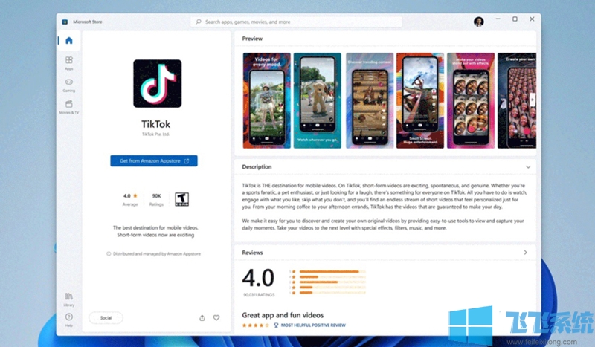Open the Library in sidebar
This screenshot has width=595, height=347.
coord(69,298)
